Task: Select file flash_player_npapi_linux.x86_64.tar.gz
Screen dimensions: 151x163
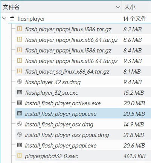Action: point(71,40)
